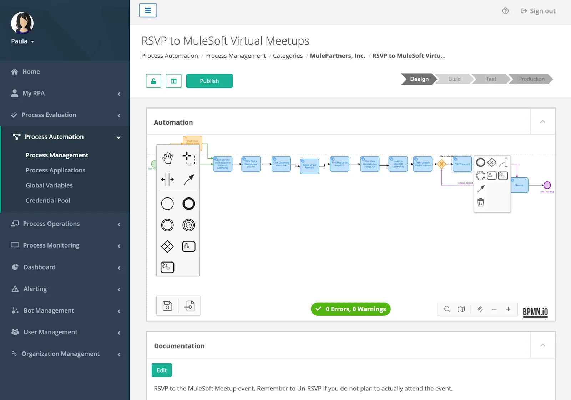This screenshot has width=571, height=400.
Task: Reset the diagram zoom to center
Action: pyautogui.click(x=480, y=309)
